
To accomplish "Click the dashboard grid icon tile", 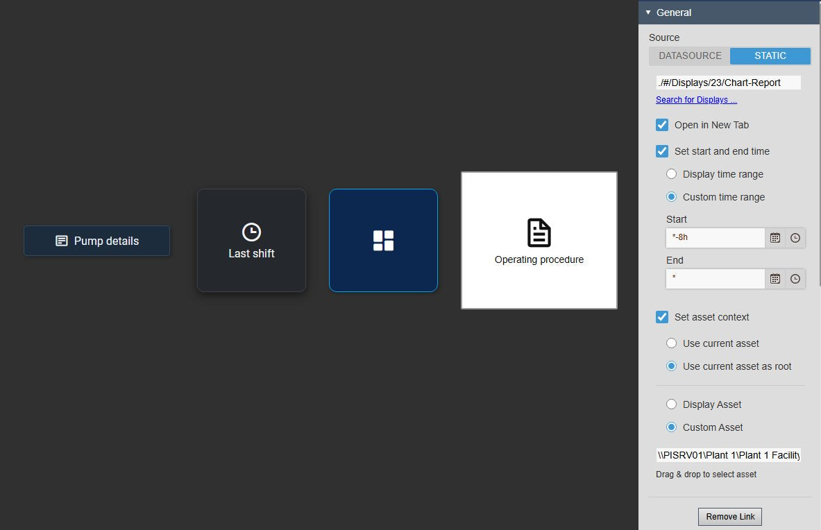I will (383, 240).
